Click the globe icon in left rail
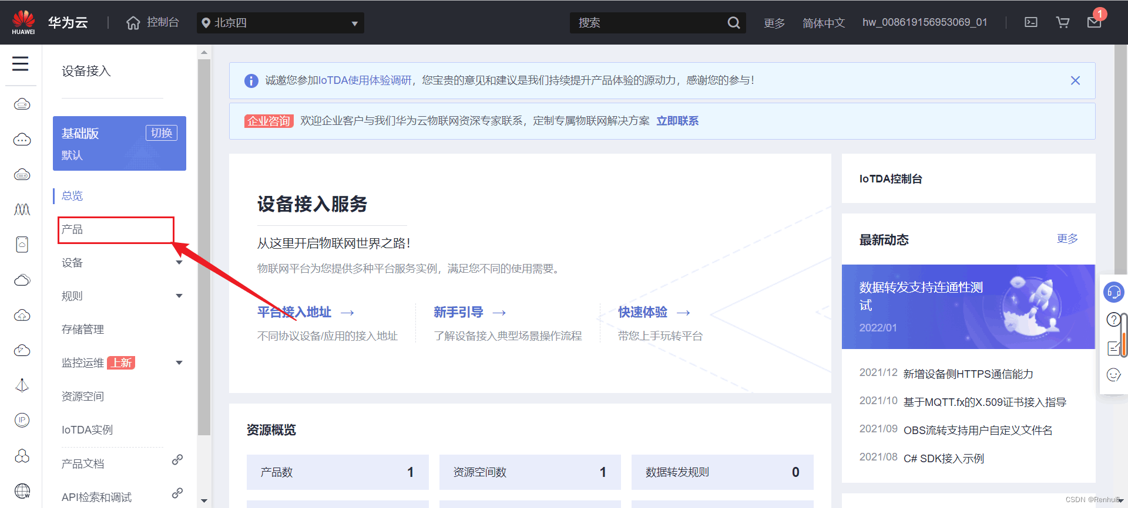Screen dimensions: 1128x508 [x=22, y=490]
